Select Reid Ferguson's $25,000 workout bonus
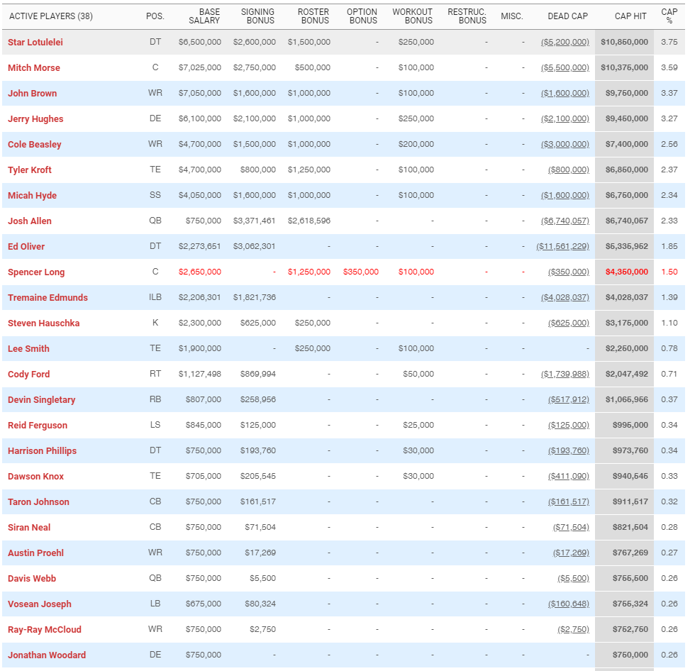The height and width of the screenshot is (671, 695). click(418, 426)
